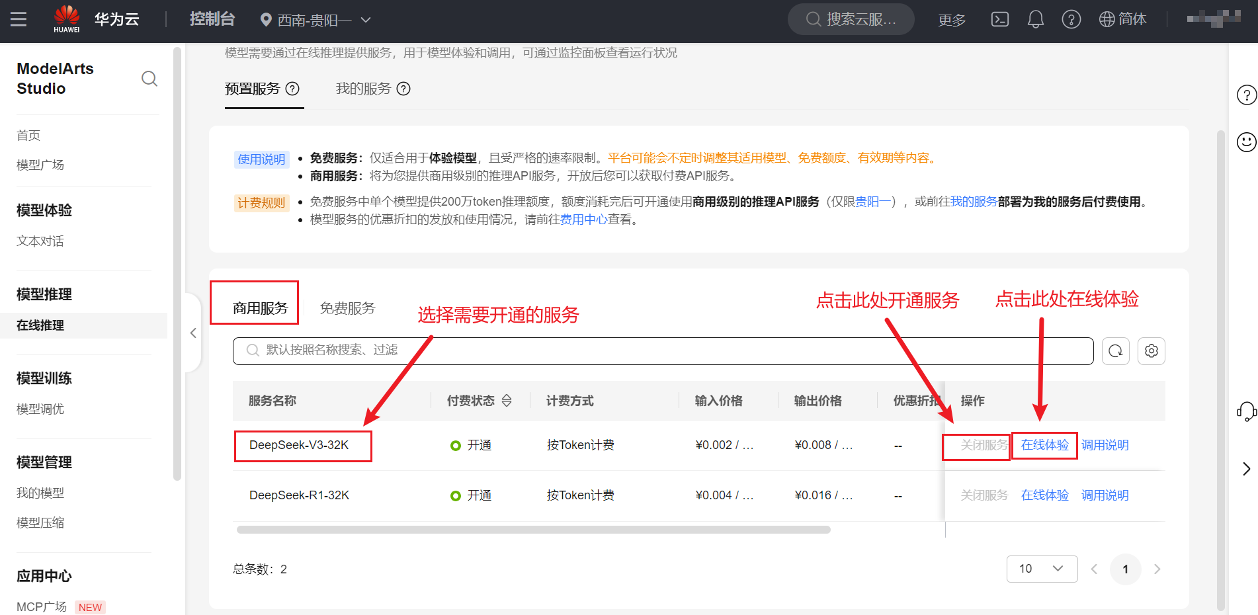
Task: Click input price ¥0.002 cell
Action: [x=724, y=445]
